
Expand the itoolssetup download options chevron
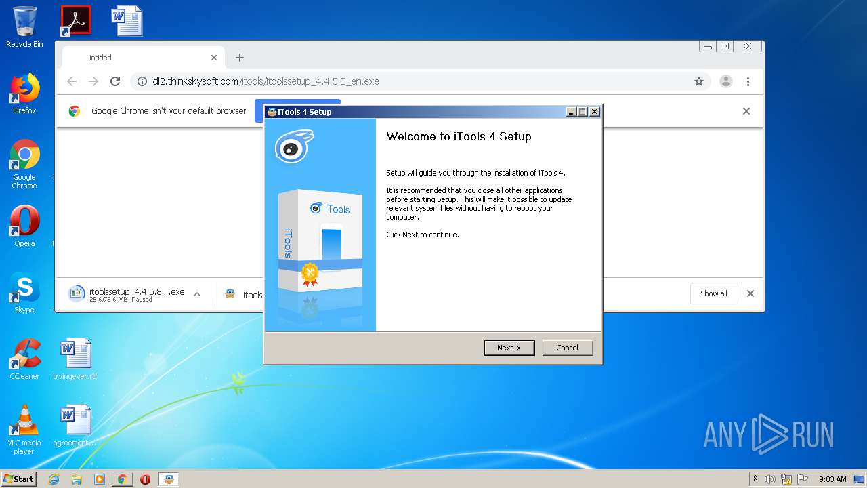click(197, 294)
